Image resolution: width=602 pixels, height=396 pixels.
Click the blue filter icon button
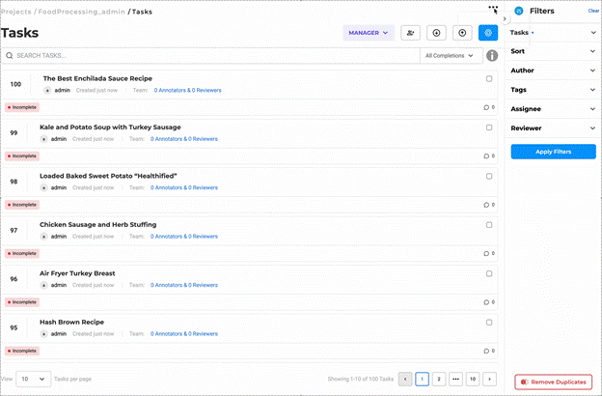pyautogui.click(x=488, y=33)
